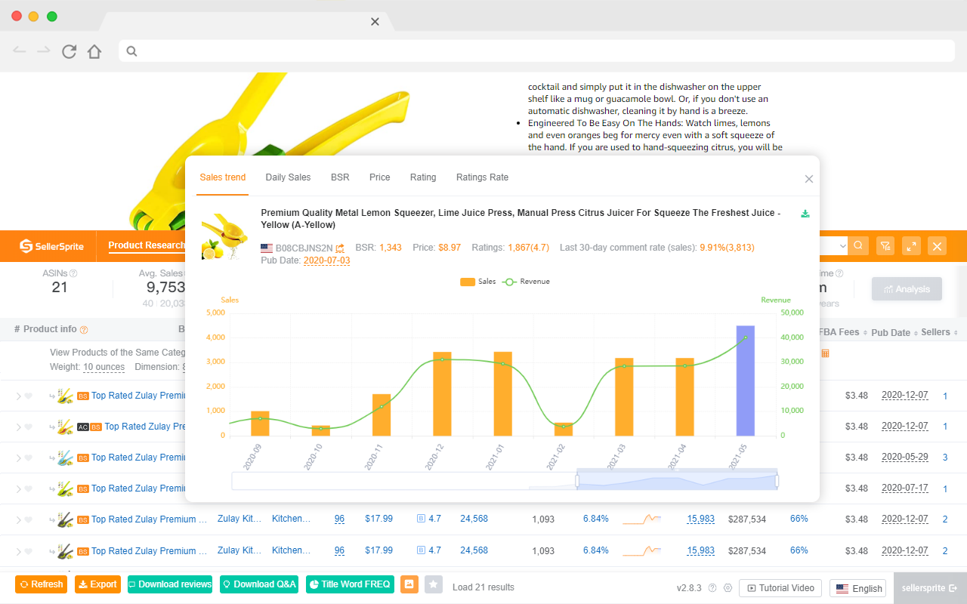
Task: Click the selected blue range in chart zoom bar
Action: (x=677, y=481)
